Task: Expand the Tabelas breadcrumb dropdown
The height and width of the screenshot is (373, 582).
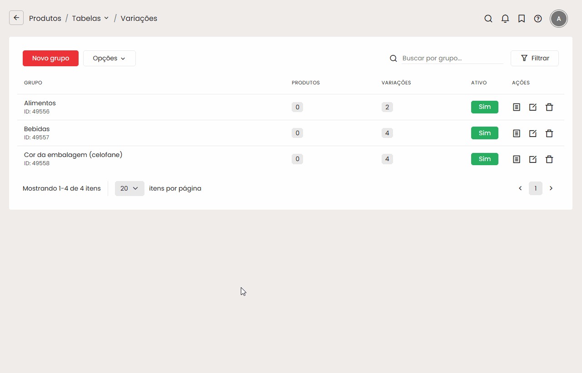Action: (90, 19)
